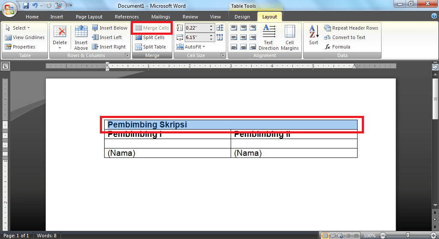The width and height of the screenshot is (439, 239).
Task: Click Insert Above
Action: (x=81, y=38)
